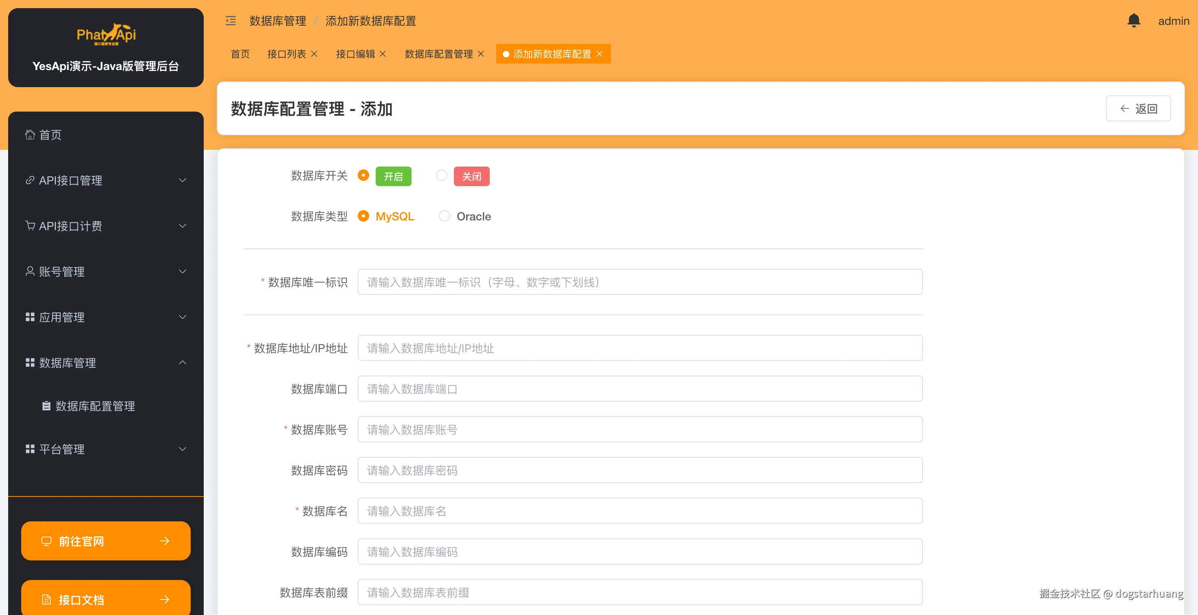Open 数据库配置管理 sidebar submenu item
Screen dimensions: 1198x615
tap(95, 406)
